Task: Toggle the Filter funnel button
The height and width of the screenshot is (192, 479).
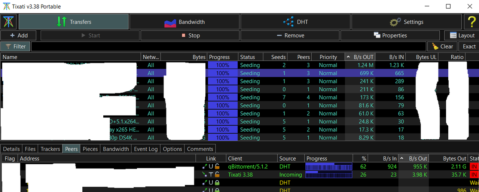Action: pos(15,46)
